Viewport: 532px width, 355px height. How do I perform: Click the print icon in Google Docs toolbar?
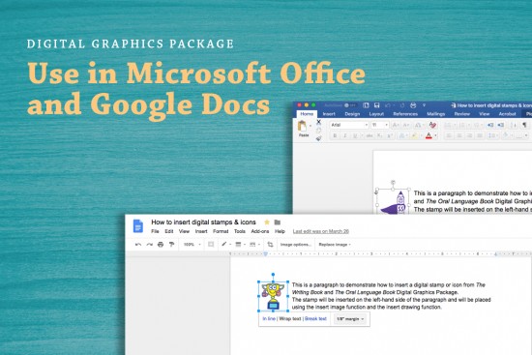161,245
